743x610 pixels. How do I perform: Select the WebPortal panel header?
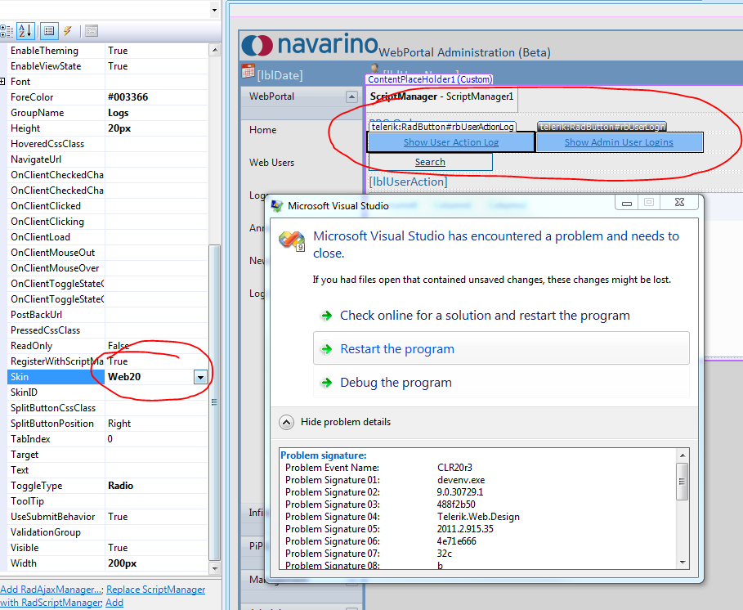[302, 96]
